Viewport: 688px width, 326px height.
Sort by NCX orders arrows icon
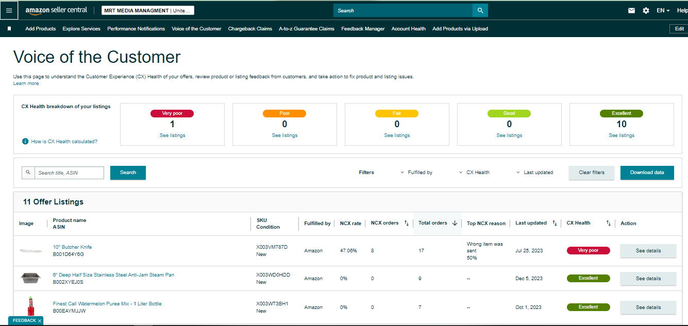(406, 223)
